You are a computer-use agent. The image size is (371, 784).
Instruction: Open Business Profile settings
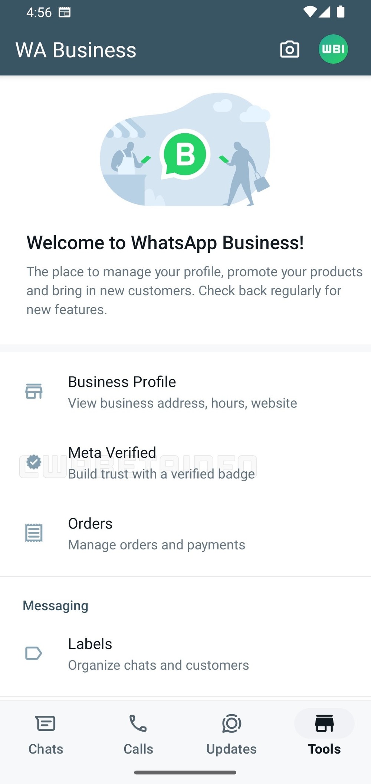coord(182,392)
